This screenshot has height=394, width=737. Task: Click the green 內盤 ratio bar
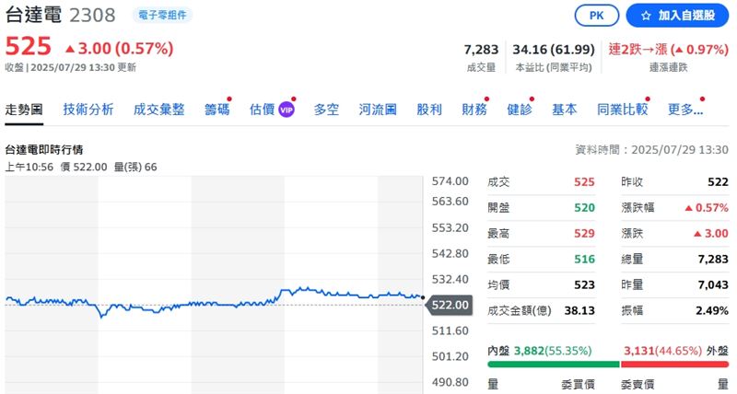point(554,365)
